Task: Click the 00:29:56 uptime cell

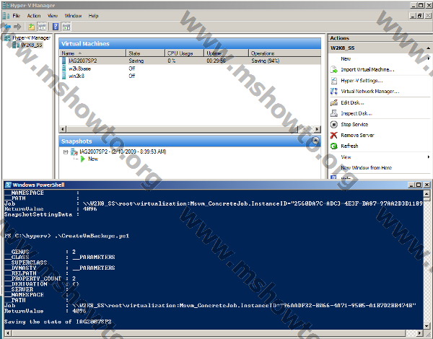Action: click(216, 61)
